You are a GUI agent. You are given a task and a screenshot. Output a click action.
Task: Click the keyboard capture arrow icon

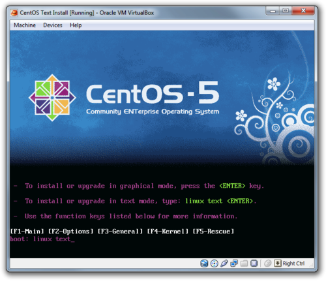278,263
